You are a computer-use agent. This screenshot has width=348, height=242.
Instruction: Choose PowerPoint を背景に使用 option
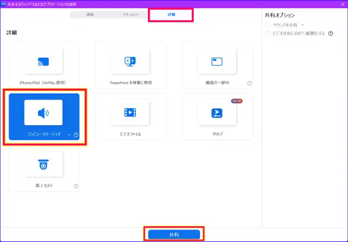(x=130, y=61)
